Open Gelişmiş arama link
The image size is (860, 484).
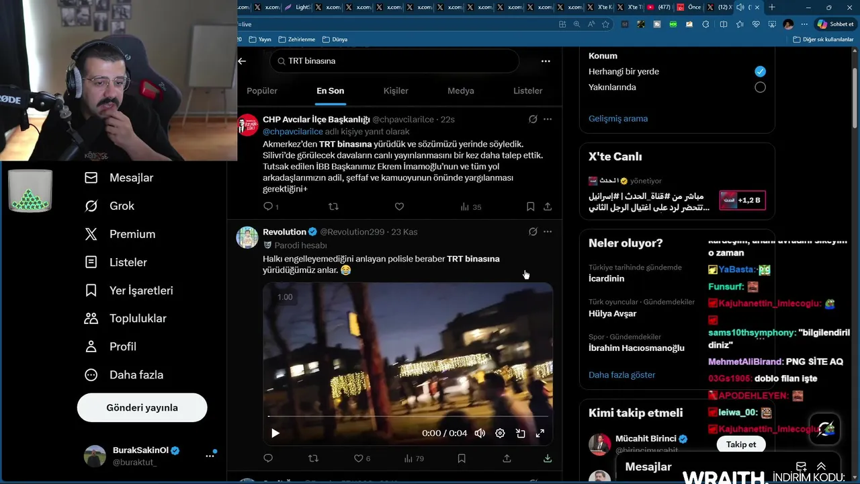click(x=618, y=118)
